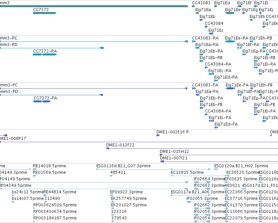The width and height of the screenshot is (278, 223).
Task: Click the DME1-012F22 BAC label
Action: coord(120,145)
